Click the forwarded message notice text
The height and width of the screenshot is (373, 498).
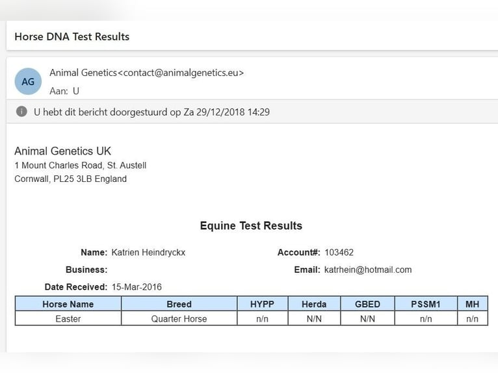click(x=151, y=112)
